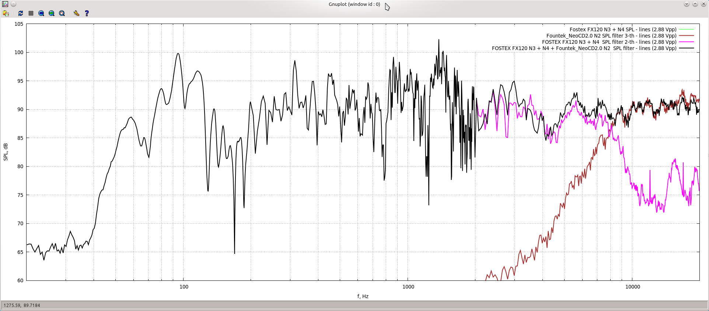Toggle the combined FOSTEX + Fountek SPL filter legend entry
709x311 pixels.
[584, 48]
